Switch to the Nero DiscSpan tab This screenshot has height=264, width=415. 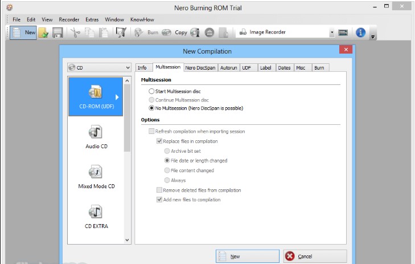[x=200, y=68]
